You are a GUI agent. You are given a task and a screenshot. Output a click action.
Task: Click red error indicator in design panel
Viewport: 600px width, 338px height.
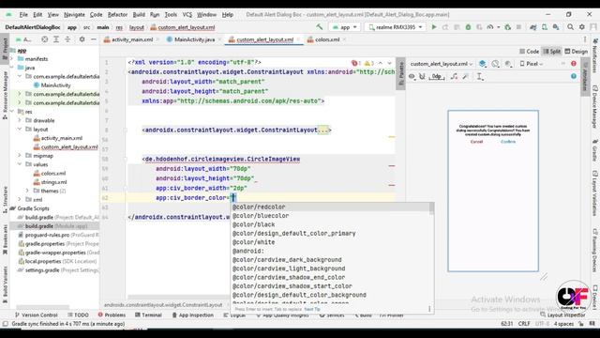click(x=573, y=64)
